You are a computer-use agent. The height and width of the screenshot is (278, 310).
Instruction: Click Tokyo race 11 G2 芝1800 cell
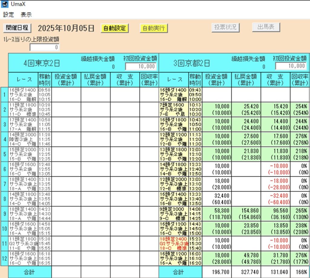tap(23, 243)
